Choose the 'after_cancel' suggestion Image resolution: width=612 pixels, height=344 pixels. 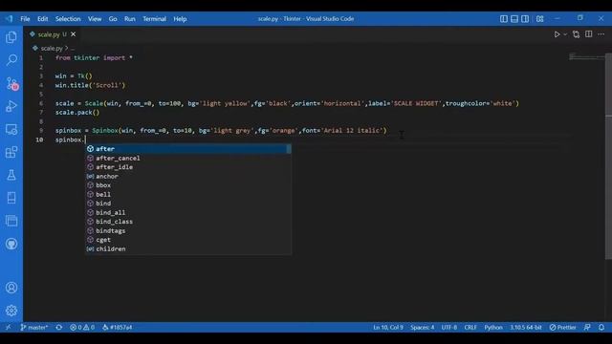188,158
